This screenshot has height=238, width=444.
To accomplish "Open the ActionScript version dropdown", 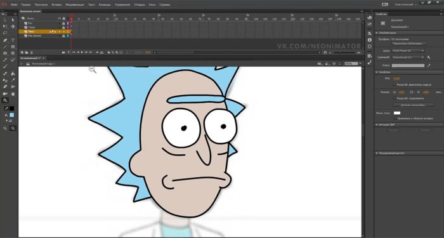I will (x=408, y=57).
